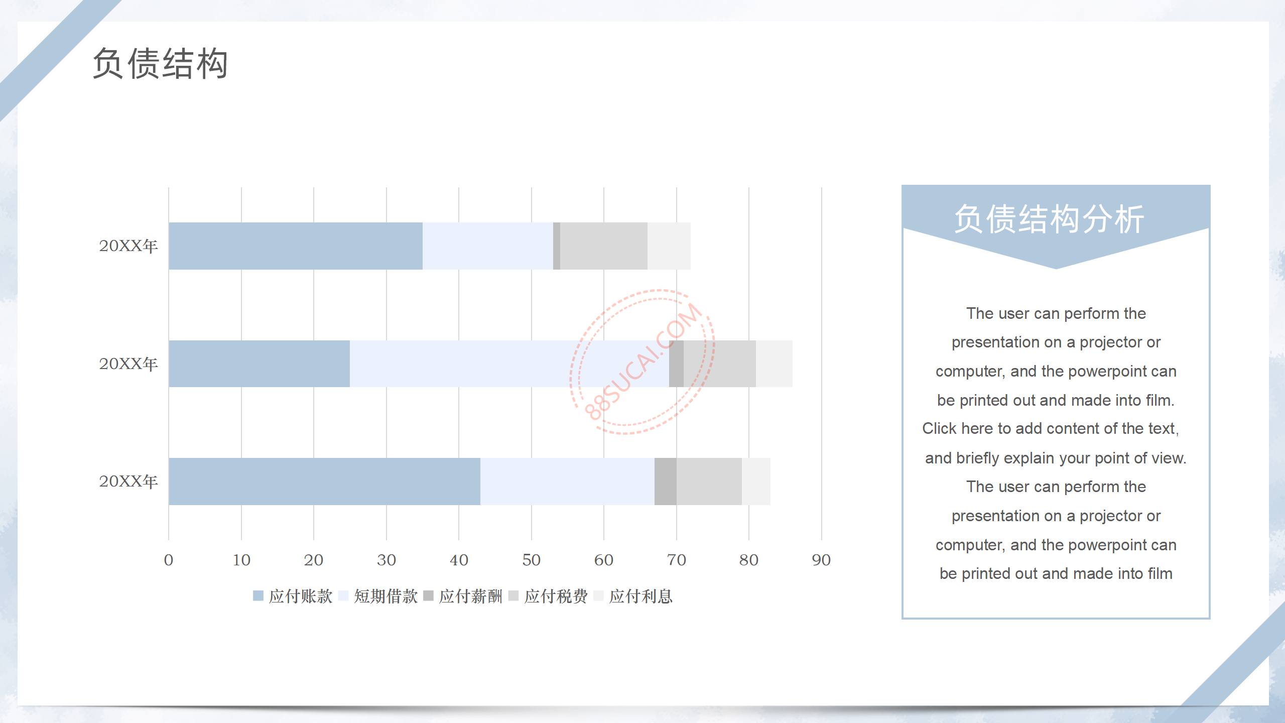Screen dimensions: 1285x723
Task: Click the 应付税费 legend color swatch
Action: coord(513,596)
